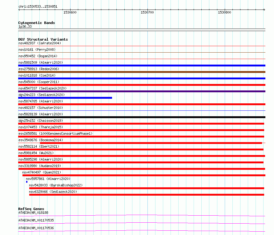
Task: Open the nsv10161 (Perry2008) variant
Action: point(37,50)
